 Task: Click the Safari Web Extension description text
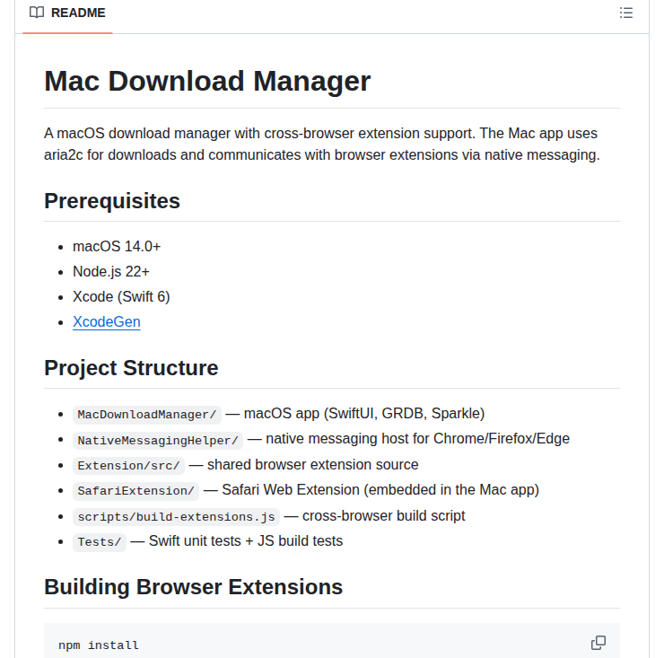[x=380, y=490]
